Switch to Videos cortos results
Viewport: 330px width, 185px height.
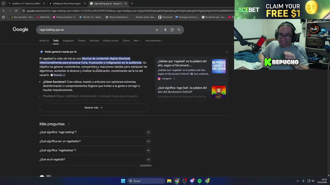111,41
